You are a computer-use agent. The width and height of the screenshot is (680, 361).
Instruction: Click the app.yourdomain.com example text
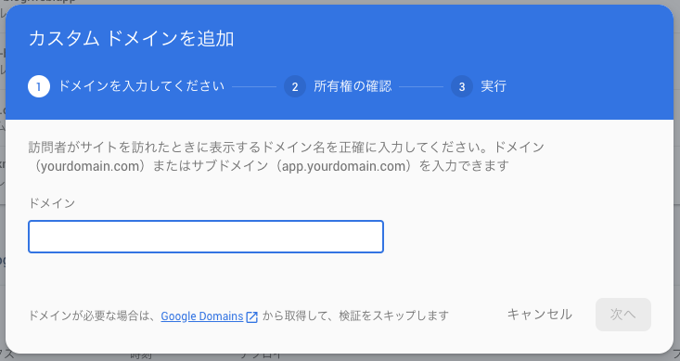click(x=344, y=166)
